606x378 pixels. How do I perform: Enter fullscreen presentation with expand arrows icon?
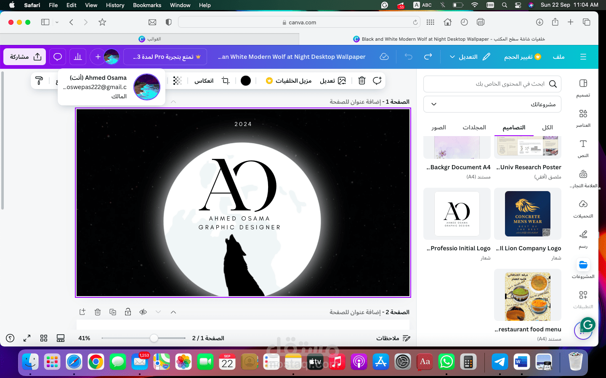click(27, 338)
